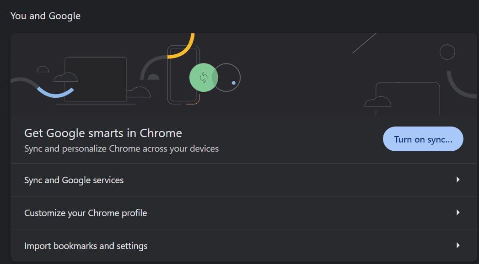479x264 pixels.
Task: Click the Get Google smarts in Chrome title
Action: [x=103, y=133]
